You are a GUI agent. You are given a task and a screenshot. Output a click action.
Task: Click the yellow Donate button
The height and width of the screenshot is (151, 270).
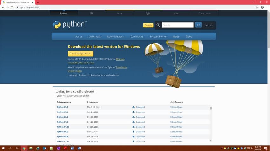point(148,25)
